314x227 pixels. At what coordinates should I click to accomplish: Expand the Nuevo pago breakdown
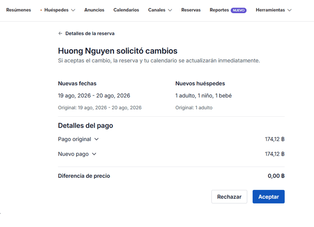94,154
